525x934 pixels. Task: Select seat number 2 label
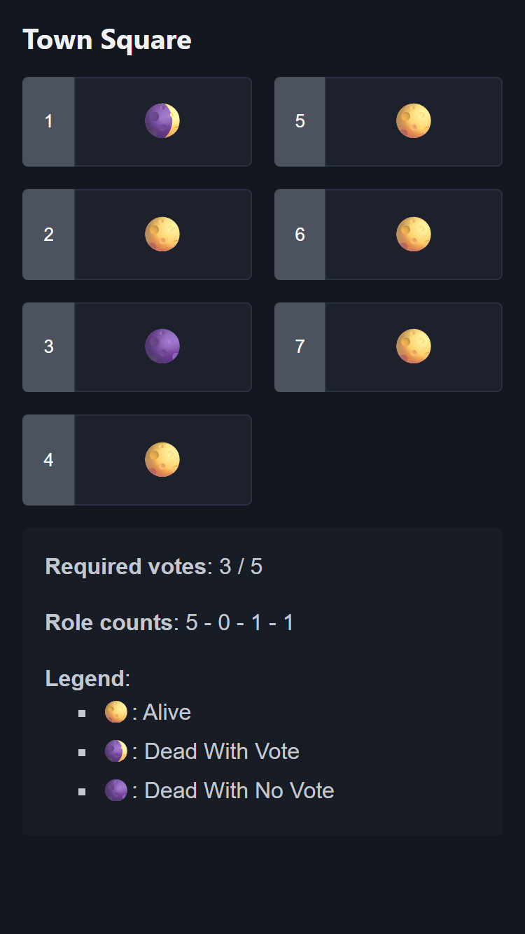(x=48, y=235)
